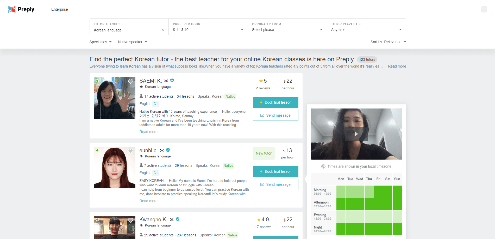Click SAEMI K. English C1 level tag
495x239 pixels.
(x=156, y=104)
